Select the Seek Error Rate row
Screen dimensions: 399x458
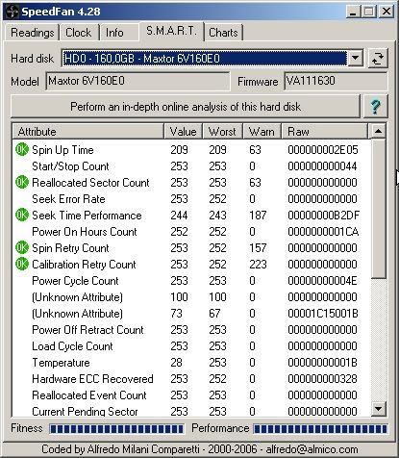(x=191, y=198)
